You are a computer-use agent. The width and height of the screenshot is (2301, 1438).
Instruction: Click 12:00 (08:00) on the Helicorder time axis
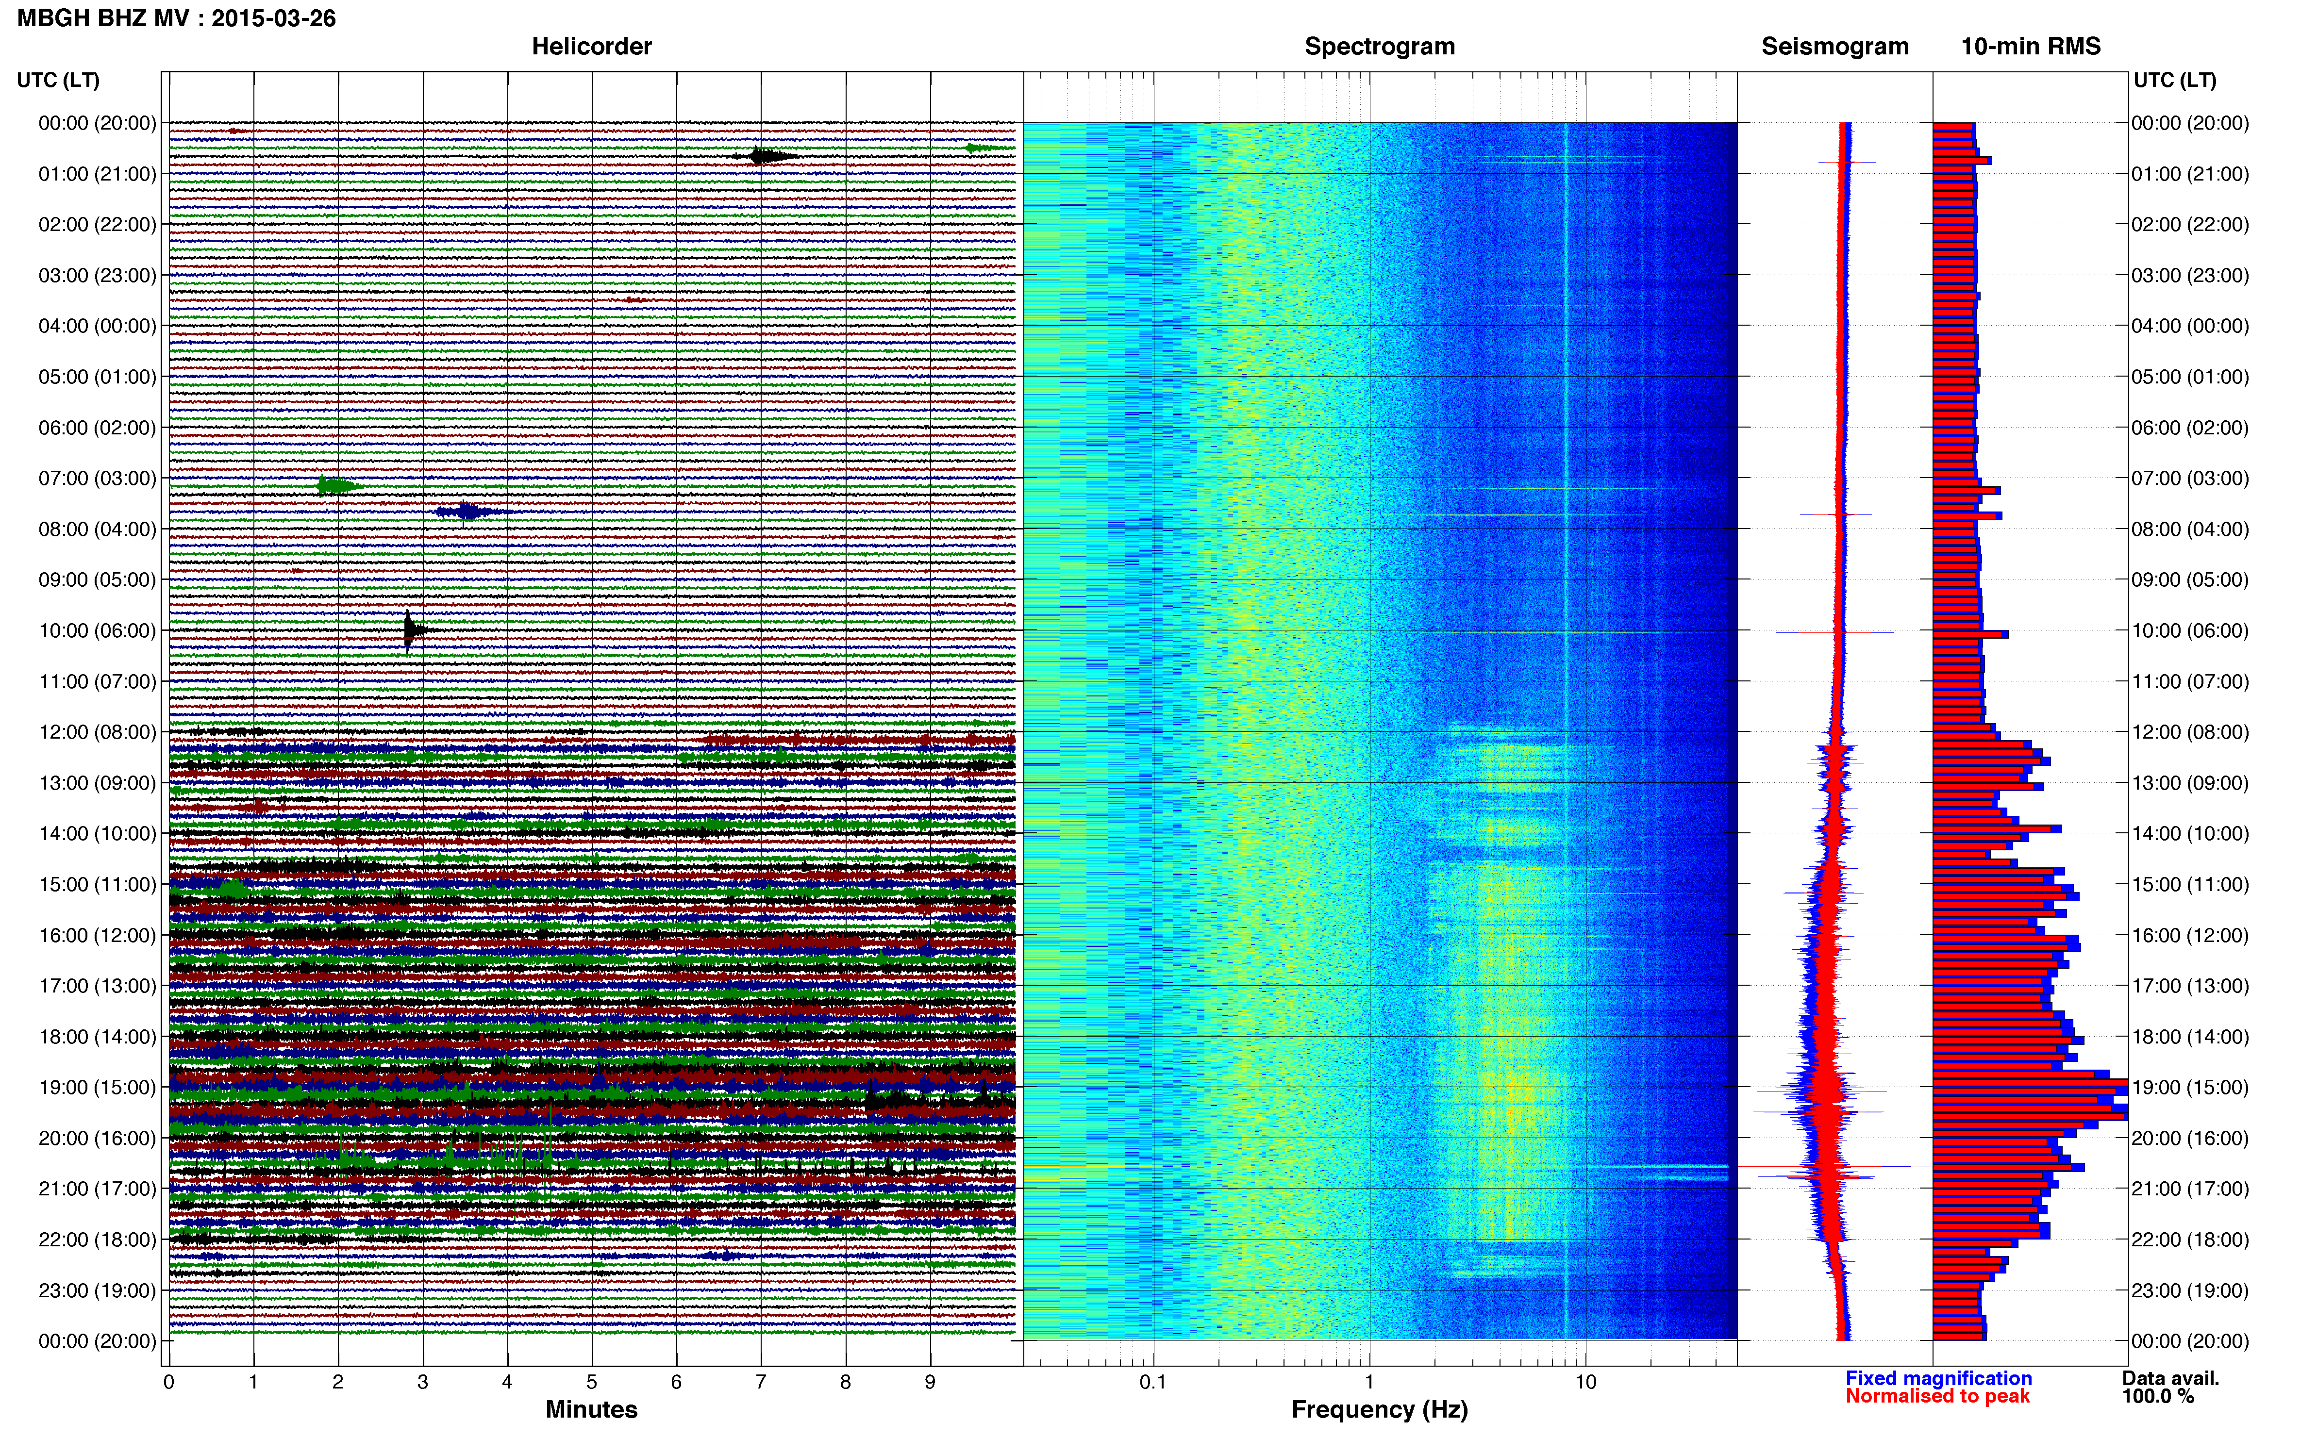click(97, 732)
